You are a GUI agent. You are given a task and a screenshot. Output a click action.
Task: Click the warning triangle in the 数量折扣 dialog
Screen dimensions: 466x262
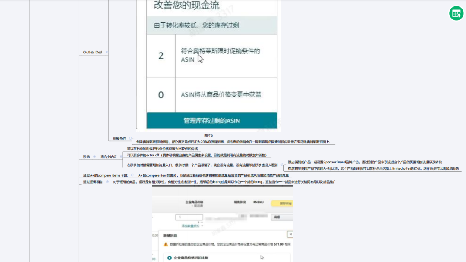pos(165,244)
